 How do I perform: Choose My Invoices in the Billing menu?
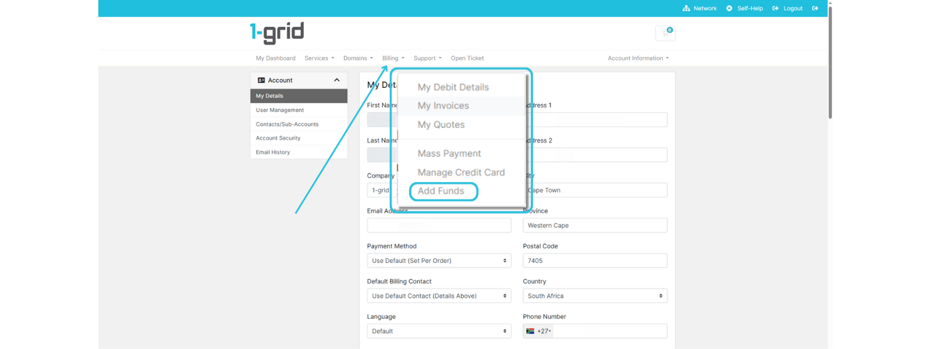coord(443,106)
